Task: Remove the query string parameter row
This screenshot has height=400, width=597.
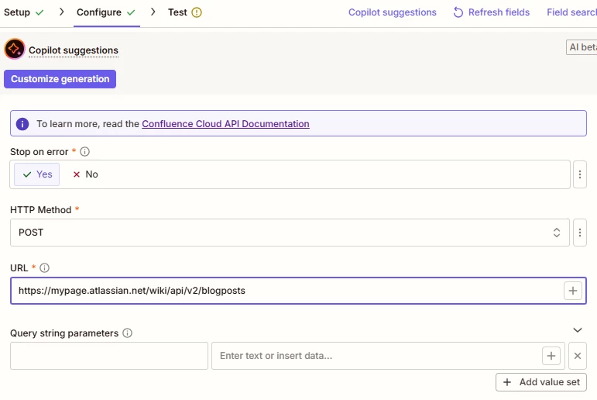Action: [x=577, y=356]
